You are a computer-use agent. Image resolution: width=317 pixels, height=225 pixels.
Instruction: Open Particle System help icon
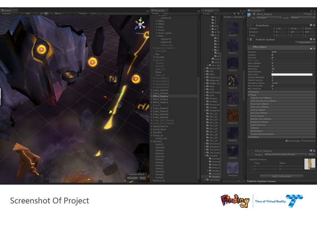[311, 39]
